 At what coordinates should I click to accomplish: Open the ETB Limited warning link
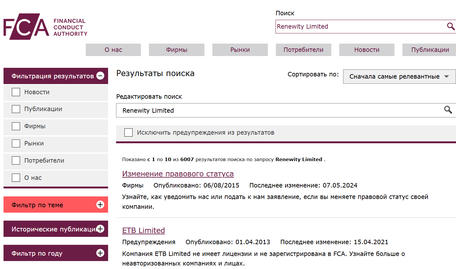coord(143,230)
